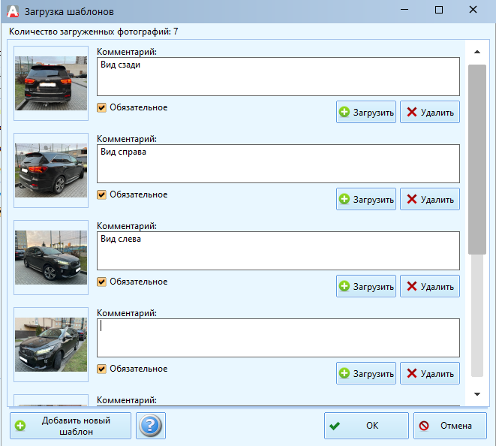The width and height of the screenshot is (496, 446).
Task: Click Удалить next to the empty comment
Action: click(430, 373)
